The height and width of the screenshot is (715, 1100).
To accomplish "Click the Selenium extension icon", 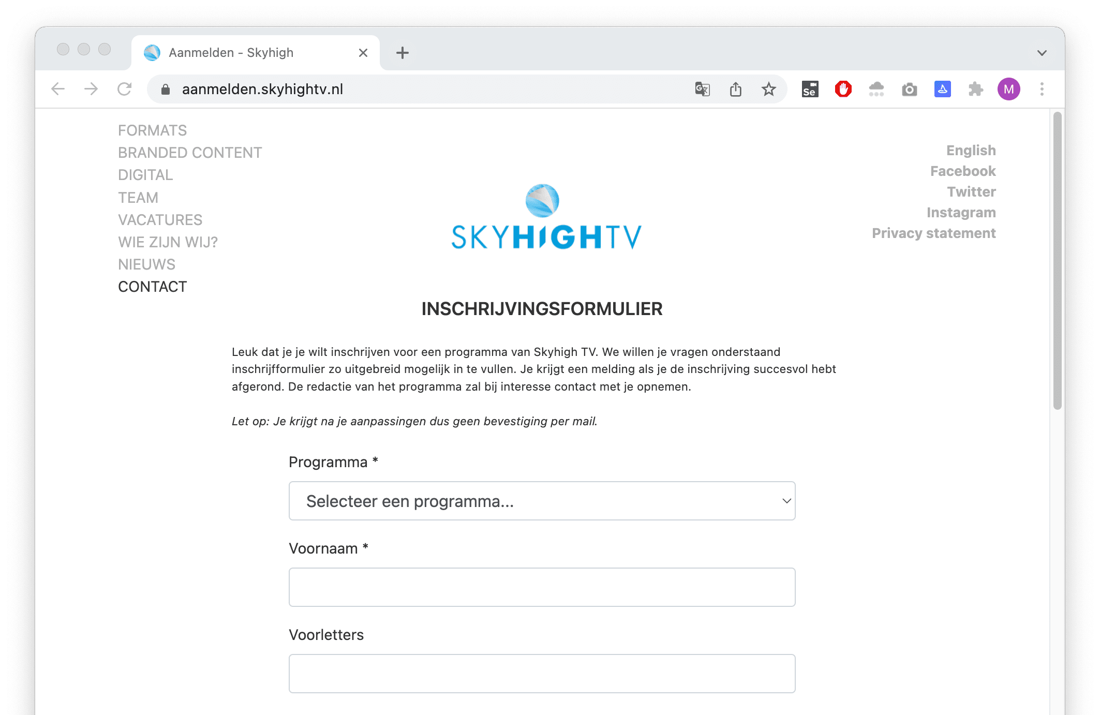I will click(809, 89).
